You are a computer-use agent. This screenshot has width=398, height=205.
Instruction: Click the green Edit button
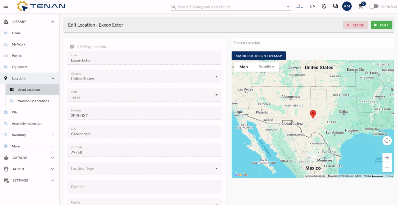click(381, 25)
